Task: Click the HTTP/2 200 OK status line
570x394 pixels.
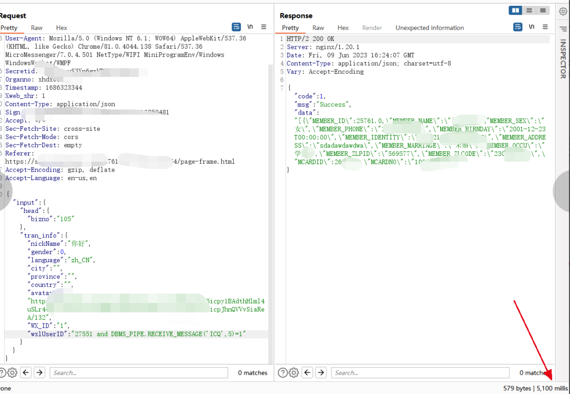Action: coord(311,39)
